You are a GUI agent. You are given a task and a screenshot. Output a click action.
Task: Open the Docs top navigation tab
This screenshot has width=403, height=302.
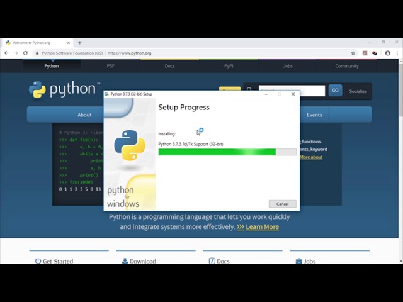169,66
